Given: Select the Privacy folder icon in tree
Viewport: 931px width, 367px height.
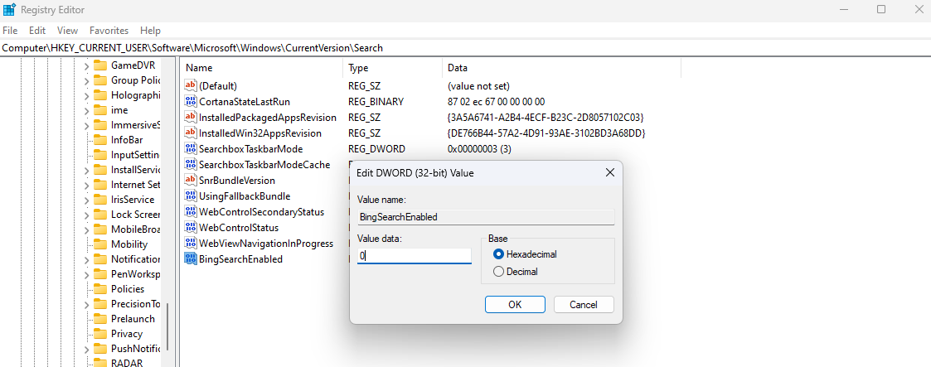Looking at the screenshot, I should pyautogui.click(x=100, y=334).
